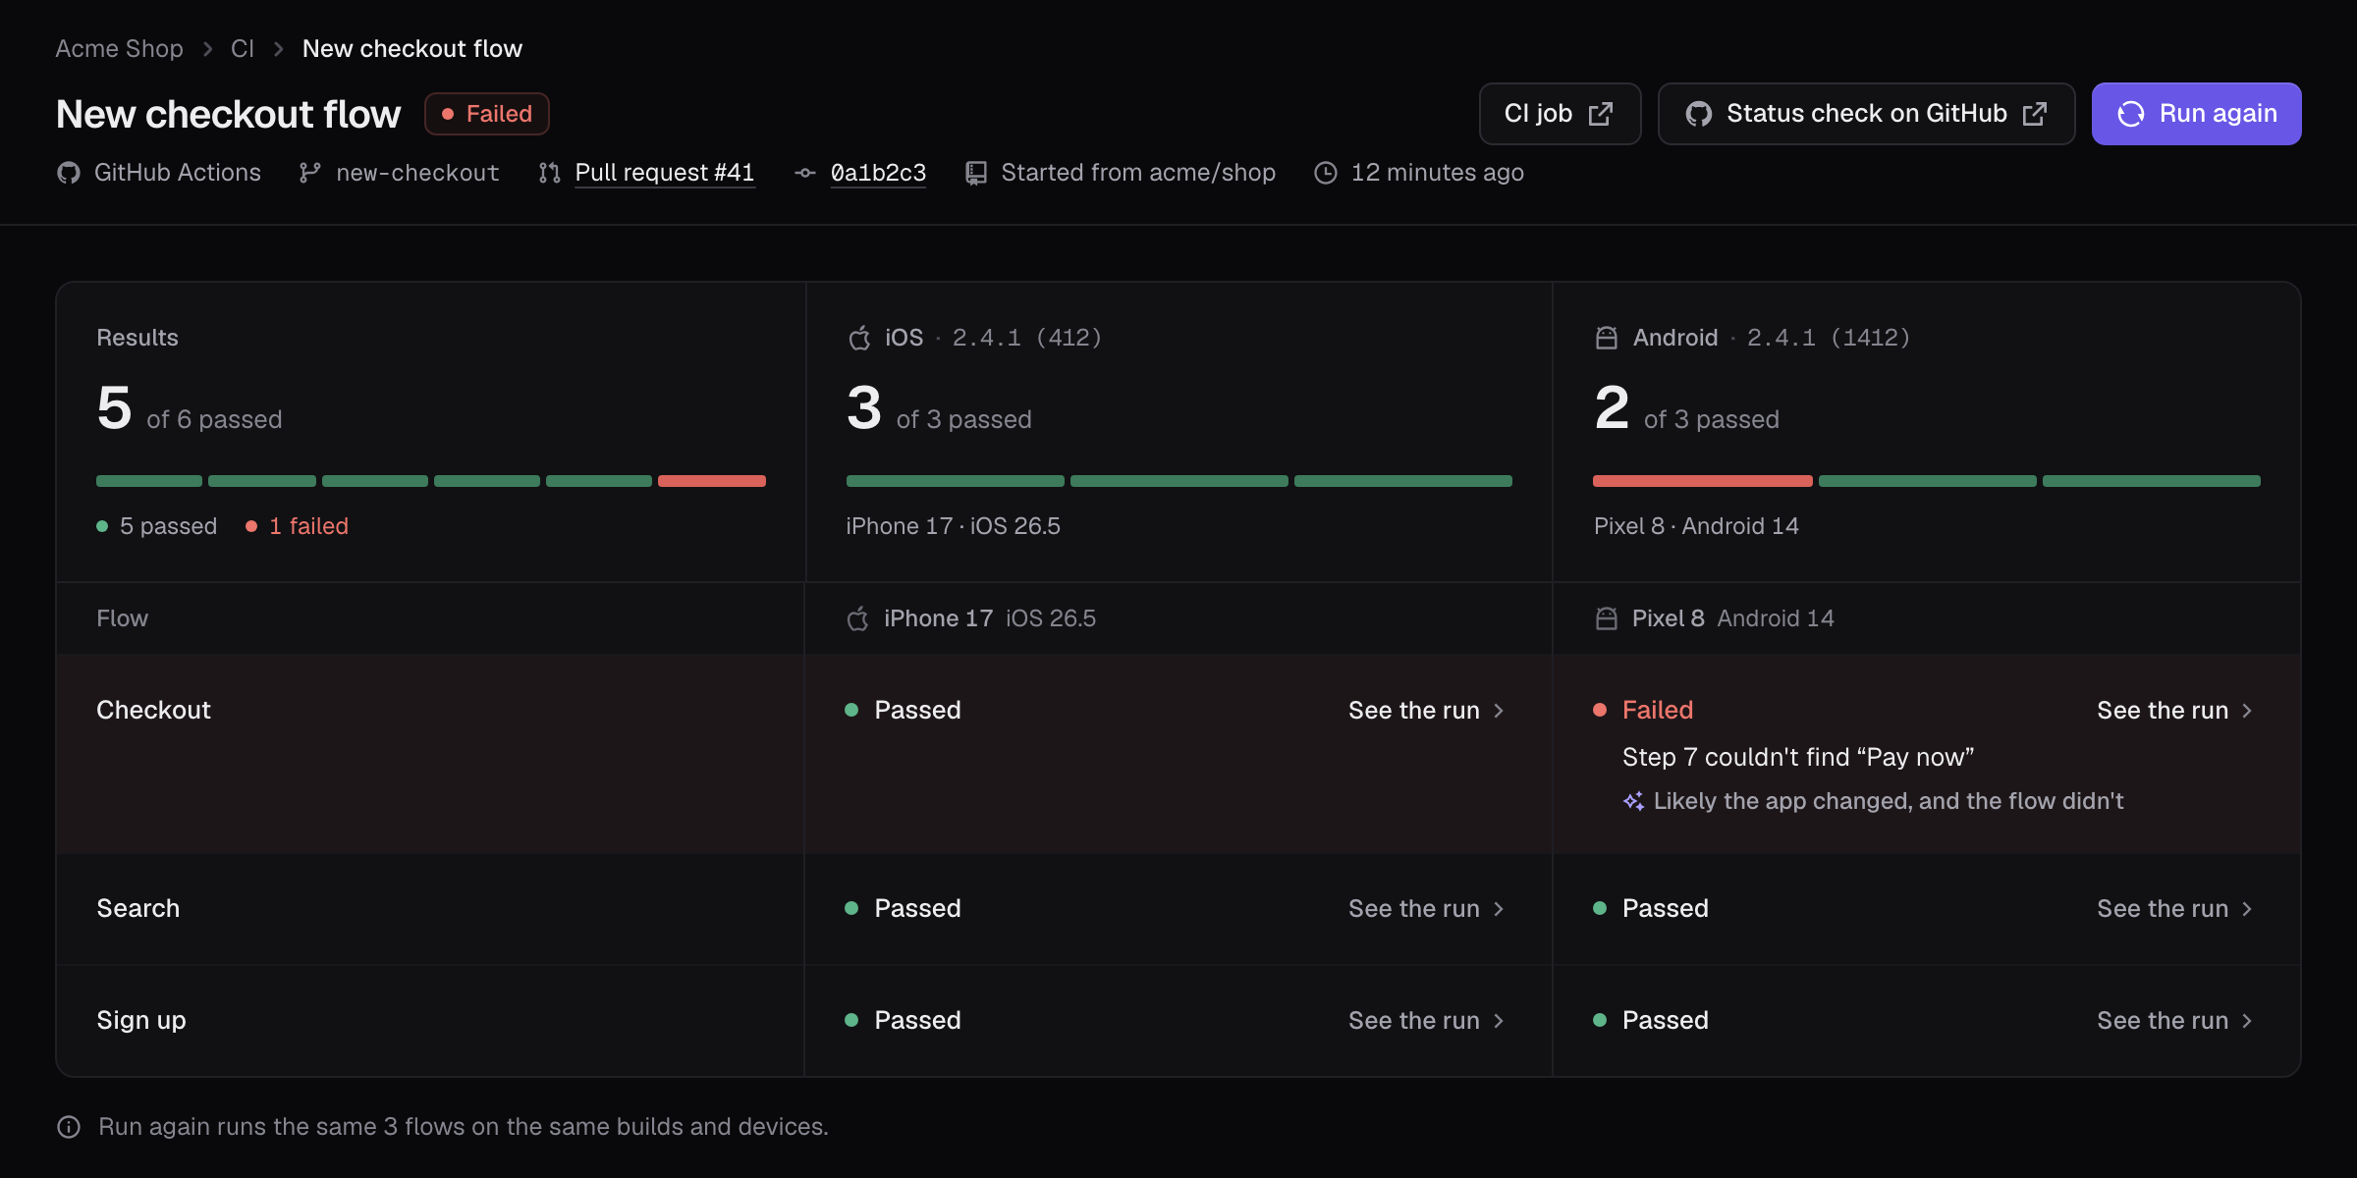Click the commit icon before 0a1b2c3

(x=805, y=173)
